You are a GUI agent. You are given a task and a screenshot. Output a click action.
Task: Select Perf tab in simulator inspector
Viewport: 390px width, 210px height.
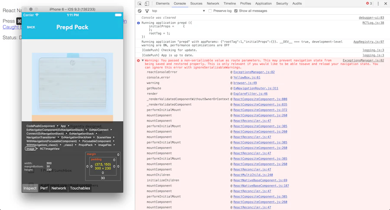44,188
